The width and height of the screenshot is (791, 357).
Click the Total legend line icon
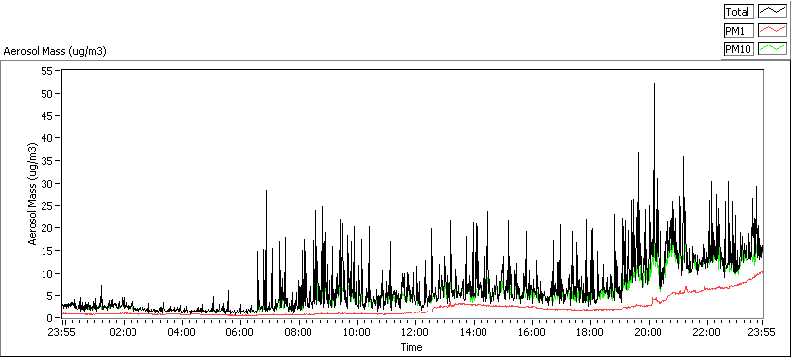tap(773, 12)
